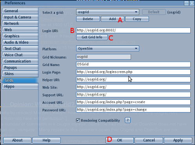Select the Grids tab
Screen dimensions: 195x145
20,80
